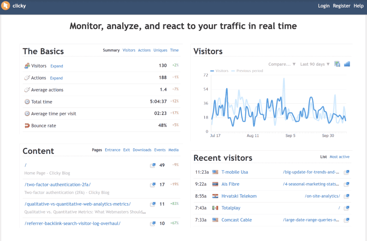Switch to the Uniques tab in The Basics
Screen dimensions: 367x241
(x=160, y=50)
